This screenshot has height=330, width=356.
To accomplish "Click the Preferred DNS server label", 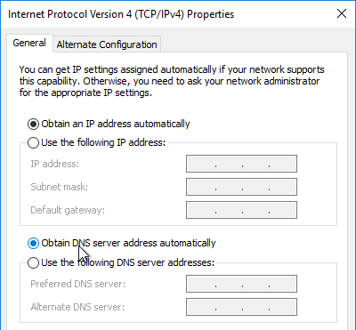I will 78,284.
